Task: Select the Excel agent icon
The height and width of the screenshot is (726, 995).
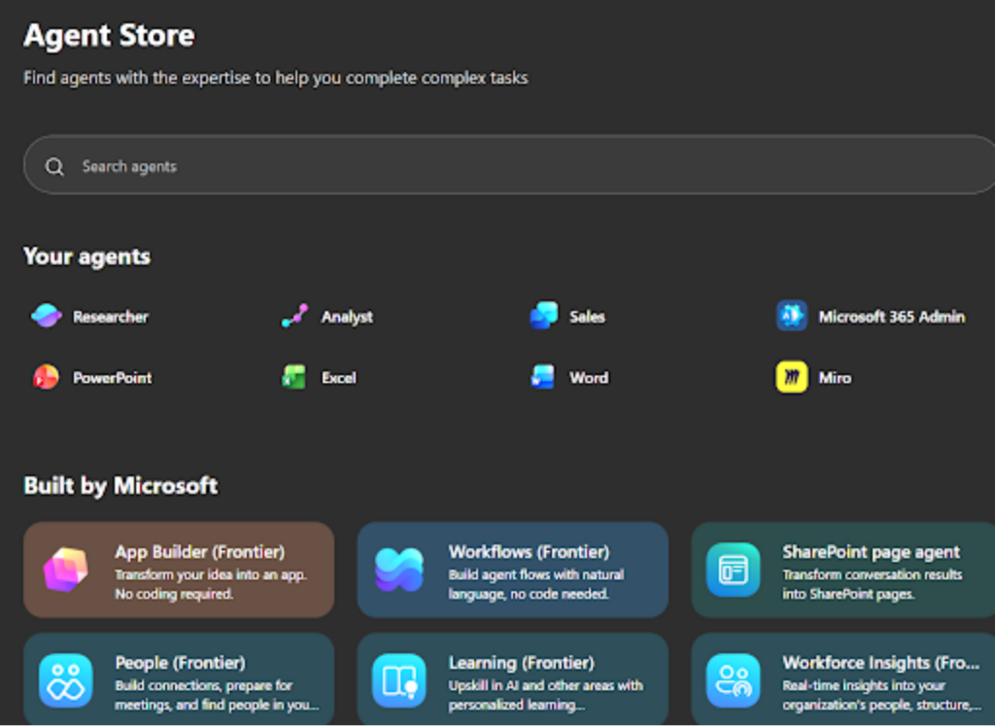Action: [294, 377]
